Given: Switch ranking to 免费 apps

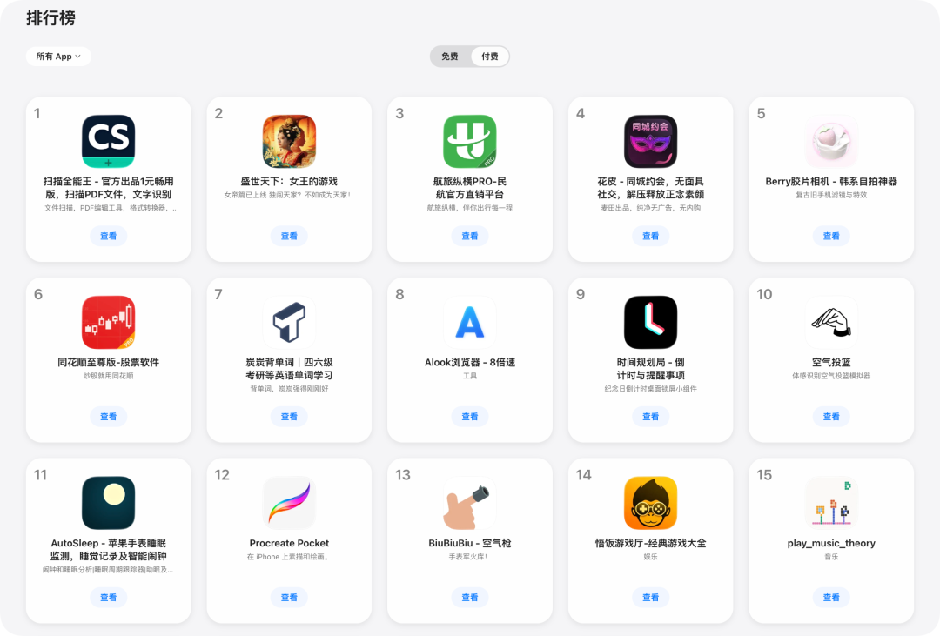Looking at the screenshot, I should (450, 57).
